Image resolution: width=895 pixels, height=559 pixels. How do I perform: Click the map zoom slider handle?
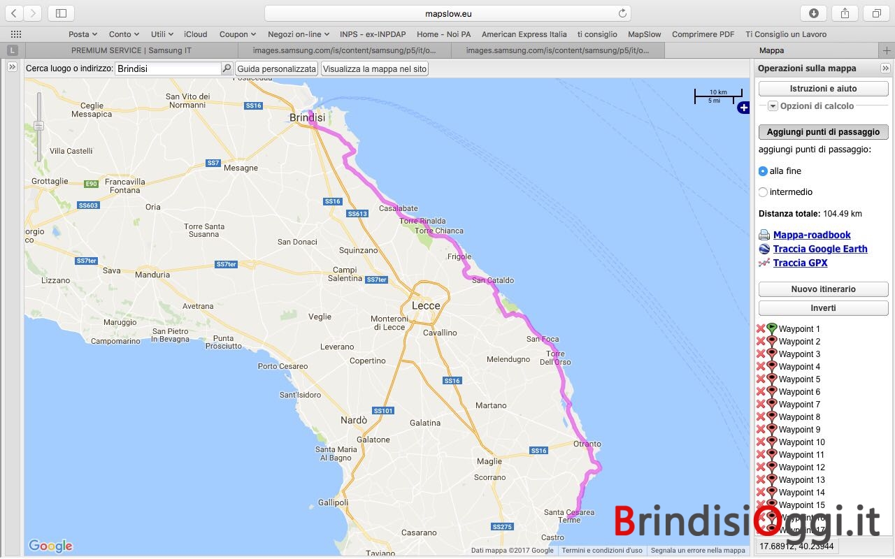click(39, 126)
